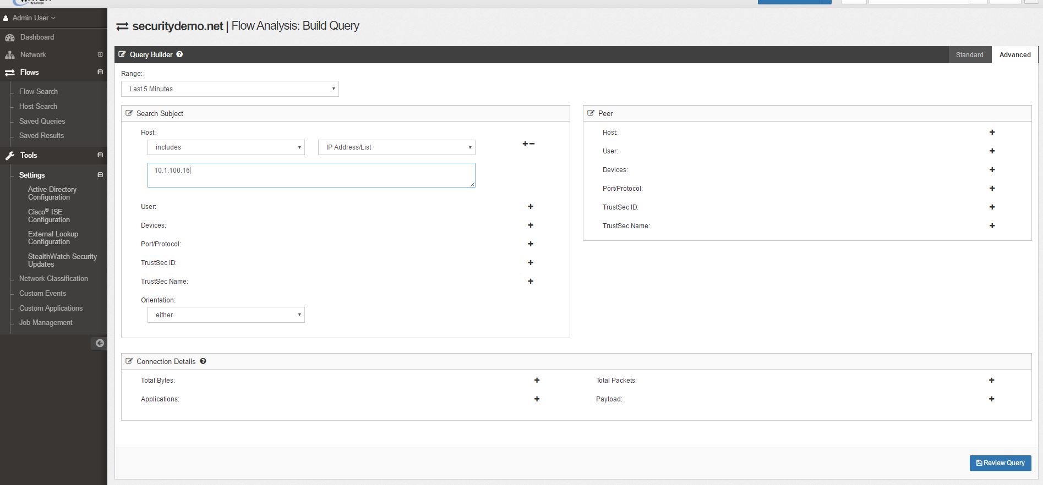Open the Network sidebar section

33,54
